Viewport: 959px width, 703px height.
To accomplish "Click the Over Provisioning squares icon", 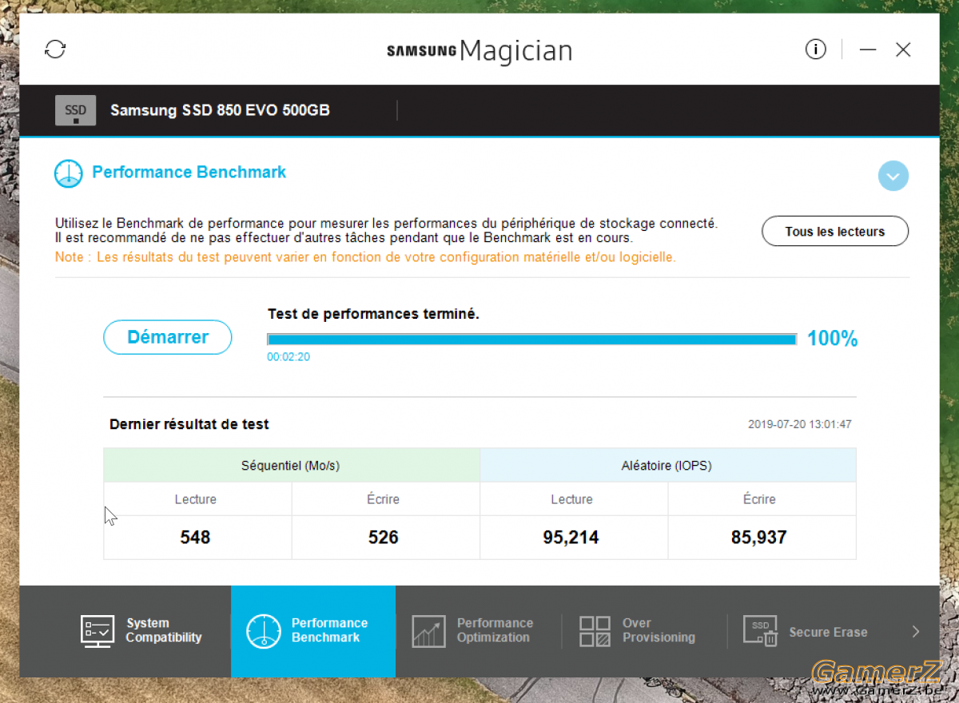I will coord(595,631).
